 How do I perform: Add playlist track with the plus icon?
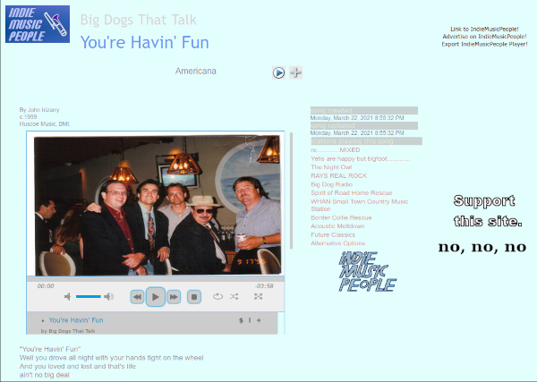(259, 320)
